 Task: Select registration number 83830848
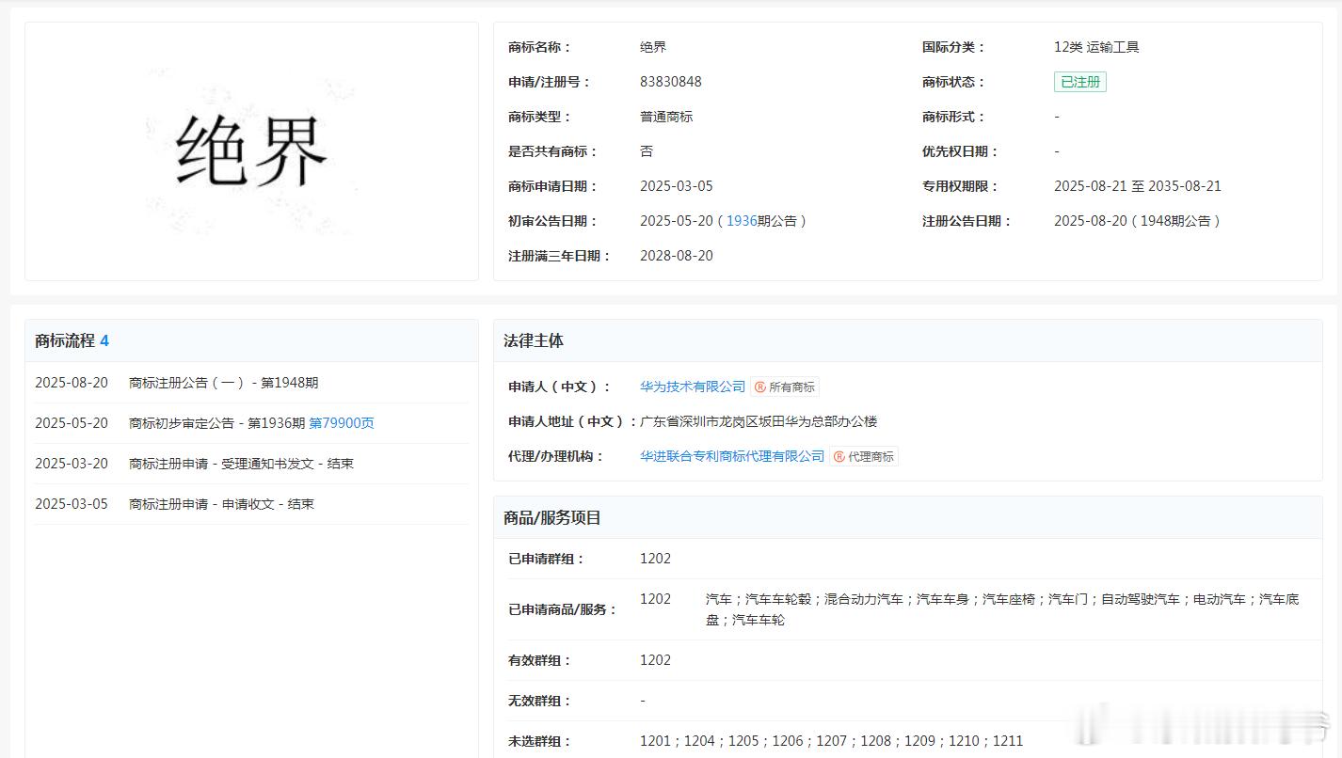pos(671,82)
